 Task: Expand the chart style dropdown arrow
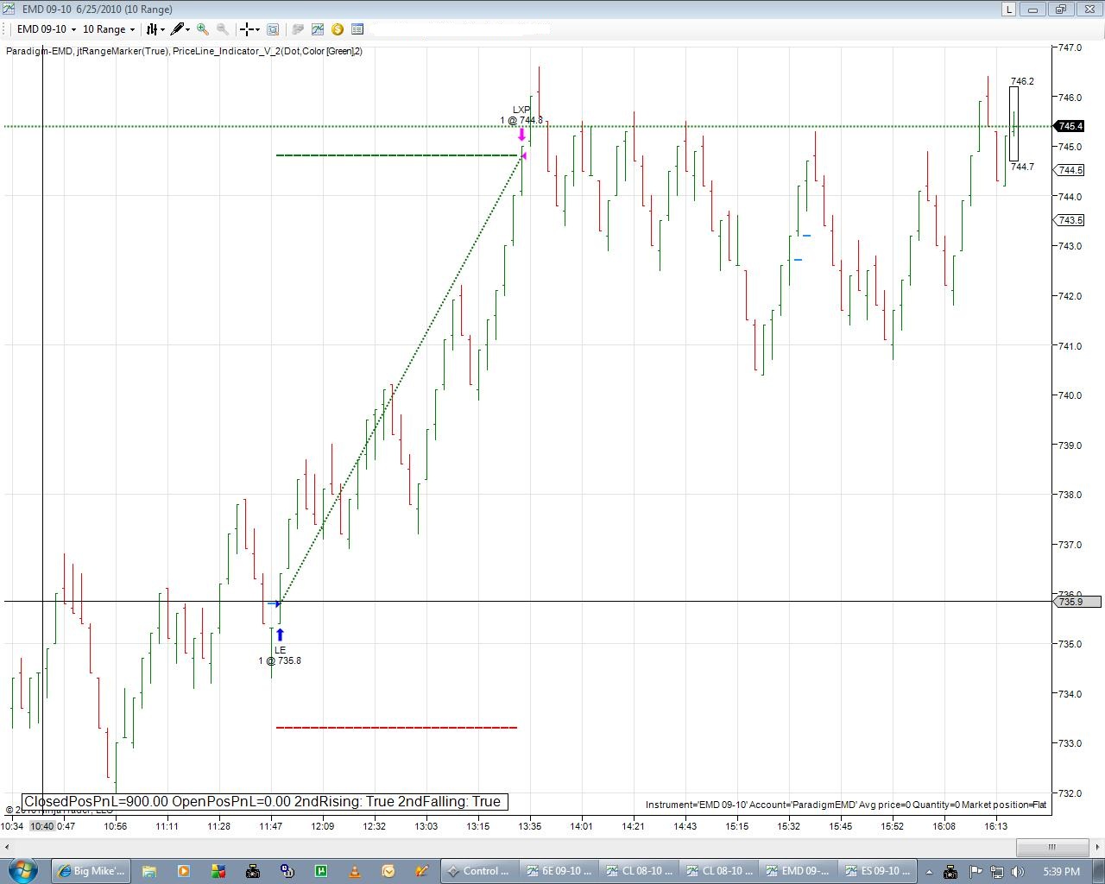coord(162,29)
